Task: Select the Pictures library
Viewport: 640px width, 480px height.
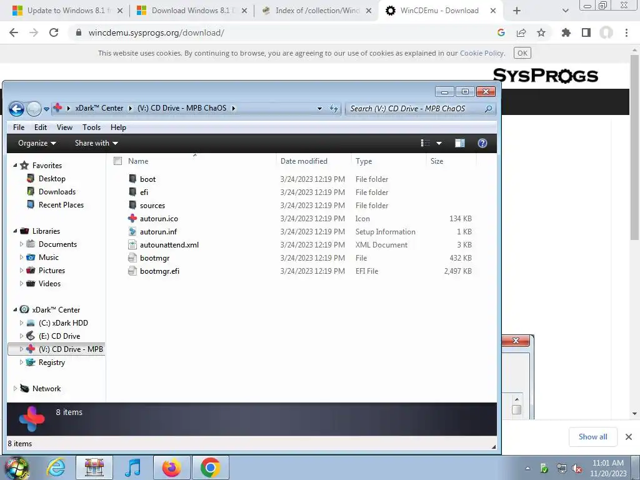Action: click(52, 270)
